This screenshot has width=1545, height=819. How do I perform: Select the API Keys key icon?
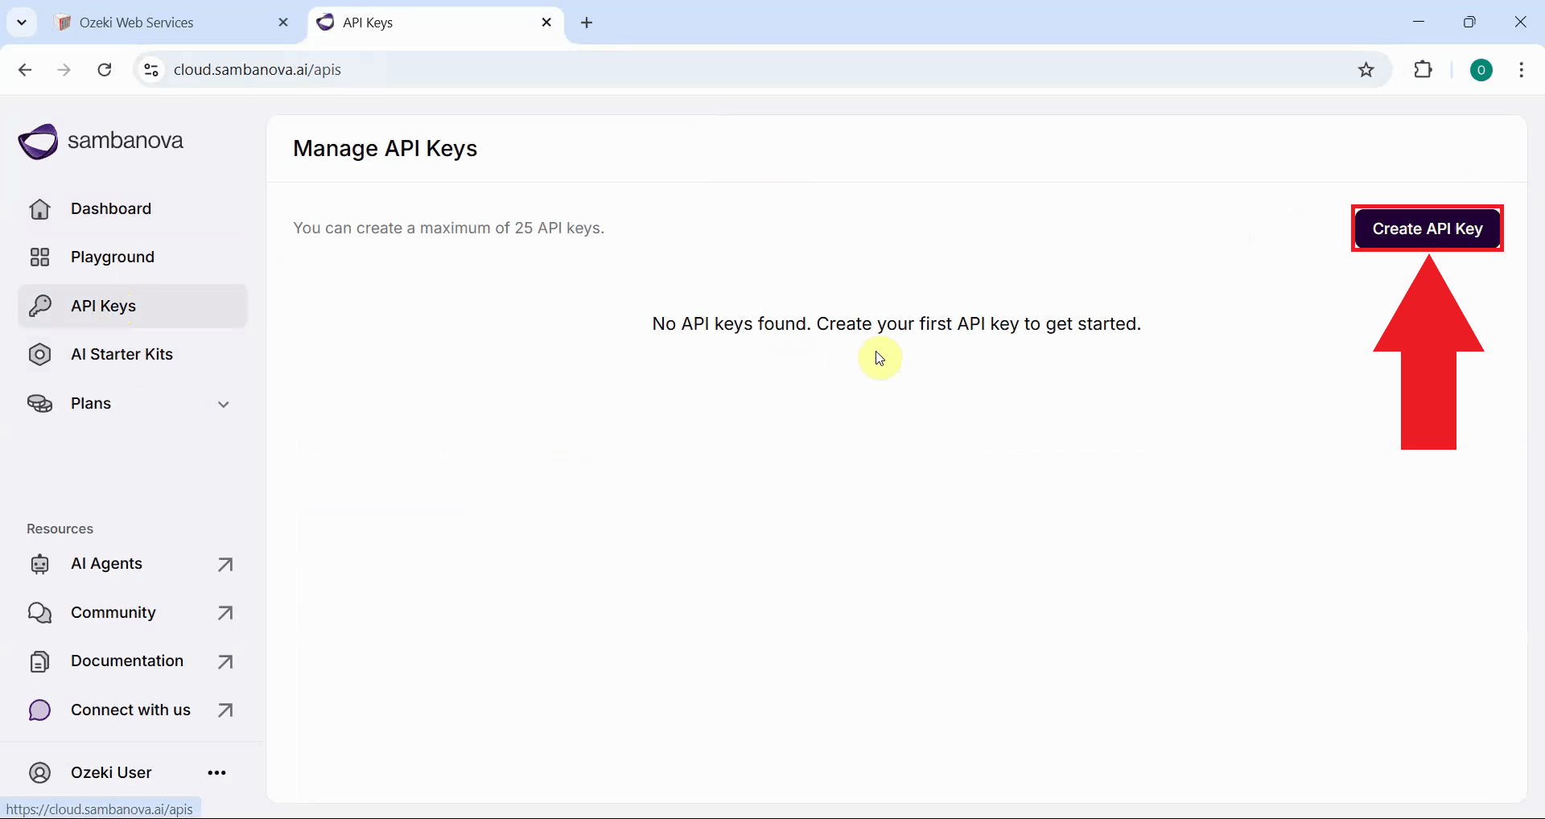point(39,305)
